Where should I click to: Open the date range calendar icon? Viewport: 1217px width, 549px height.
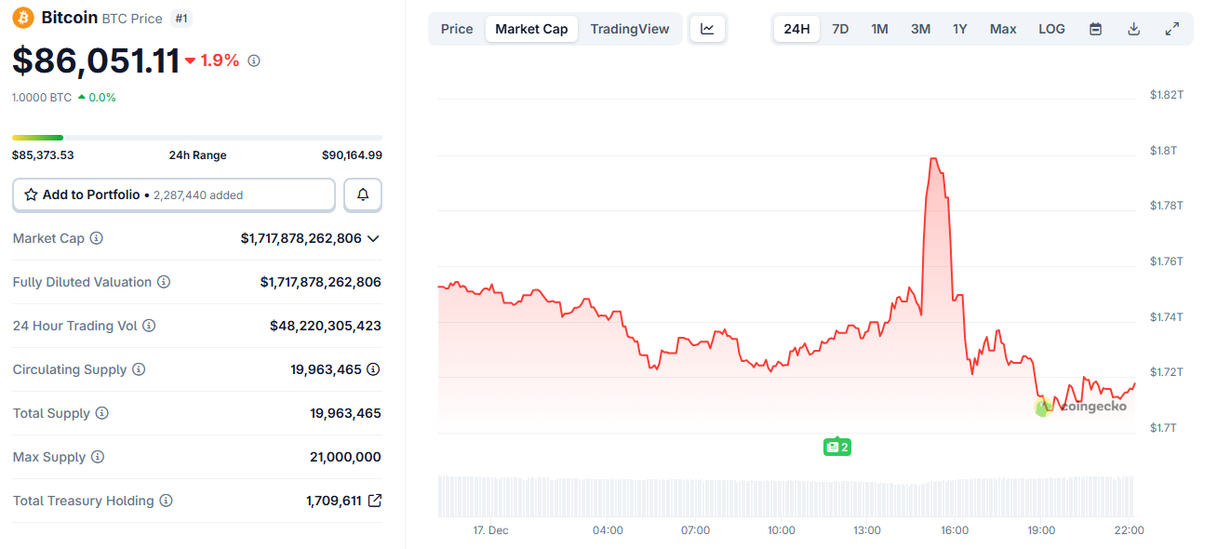pyautogui.click(x=1095, y=29)
